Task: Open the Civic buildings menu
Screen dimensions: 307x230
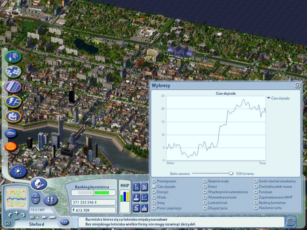Action: pyautogui.click(x=13, y=116)
